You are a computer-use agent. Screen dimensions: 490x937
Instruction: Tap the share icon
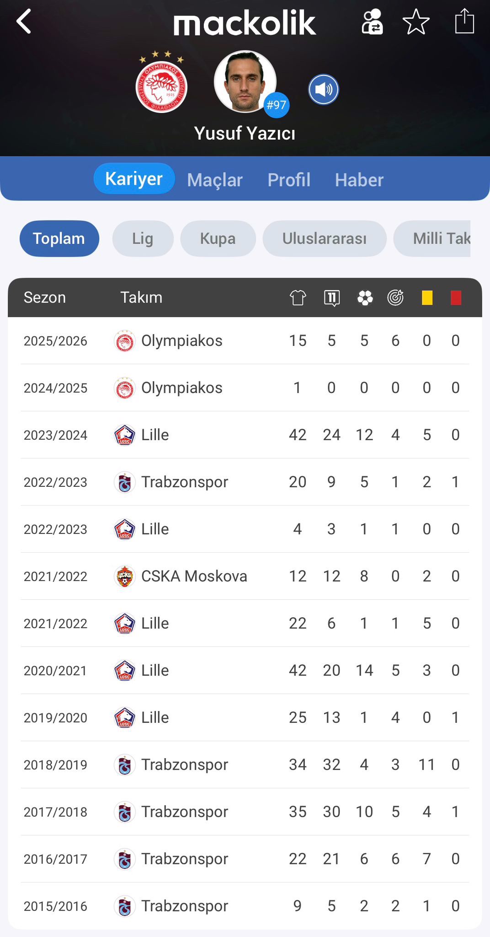click(x=464, y=21)
